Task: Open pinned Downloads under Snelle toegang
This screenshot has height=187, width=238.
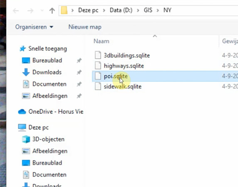Action: tap(47, 72)
